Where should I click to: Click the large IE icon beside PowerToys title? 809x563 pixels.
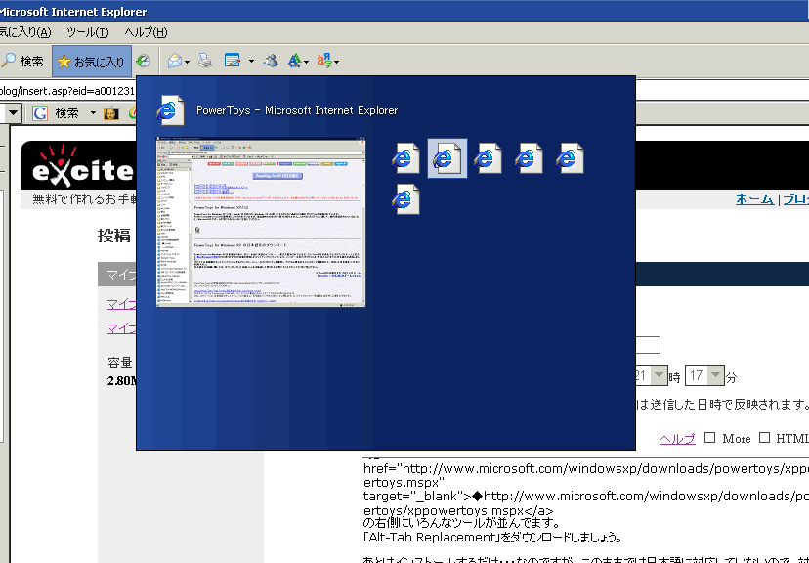tap(170, 109)
